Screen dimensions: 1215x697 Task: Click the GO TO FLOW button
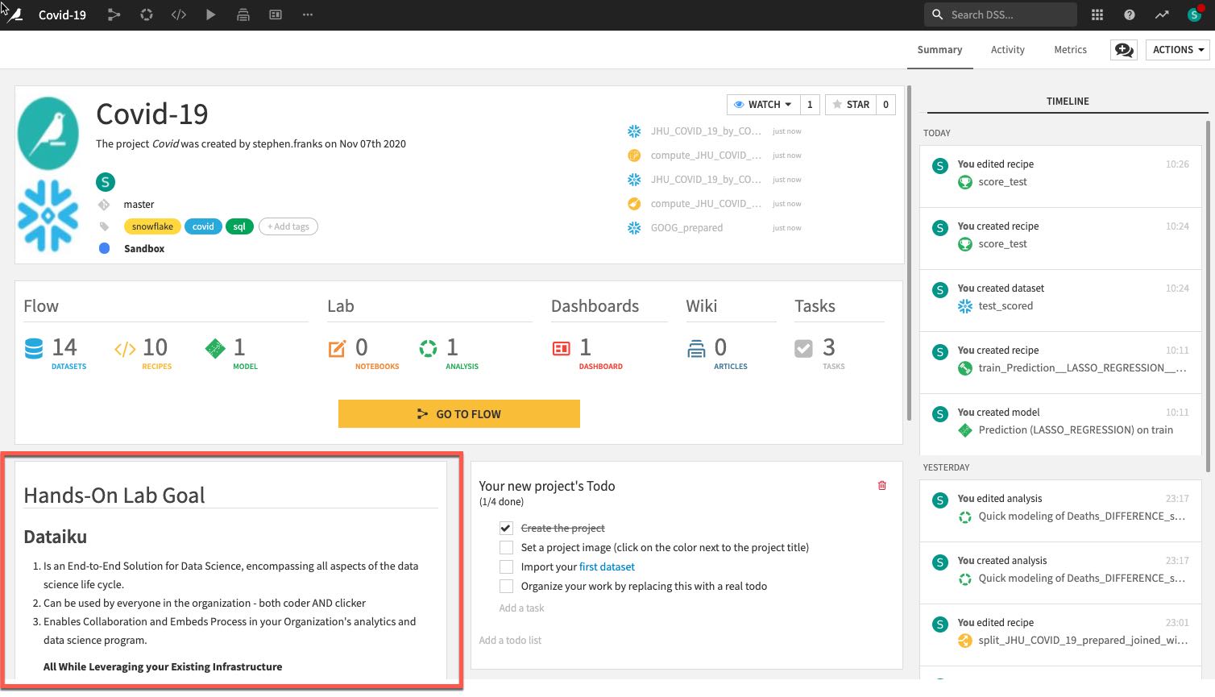(458, 413)
